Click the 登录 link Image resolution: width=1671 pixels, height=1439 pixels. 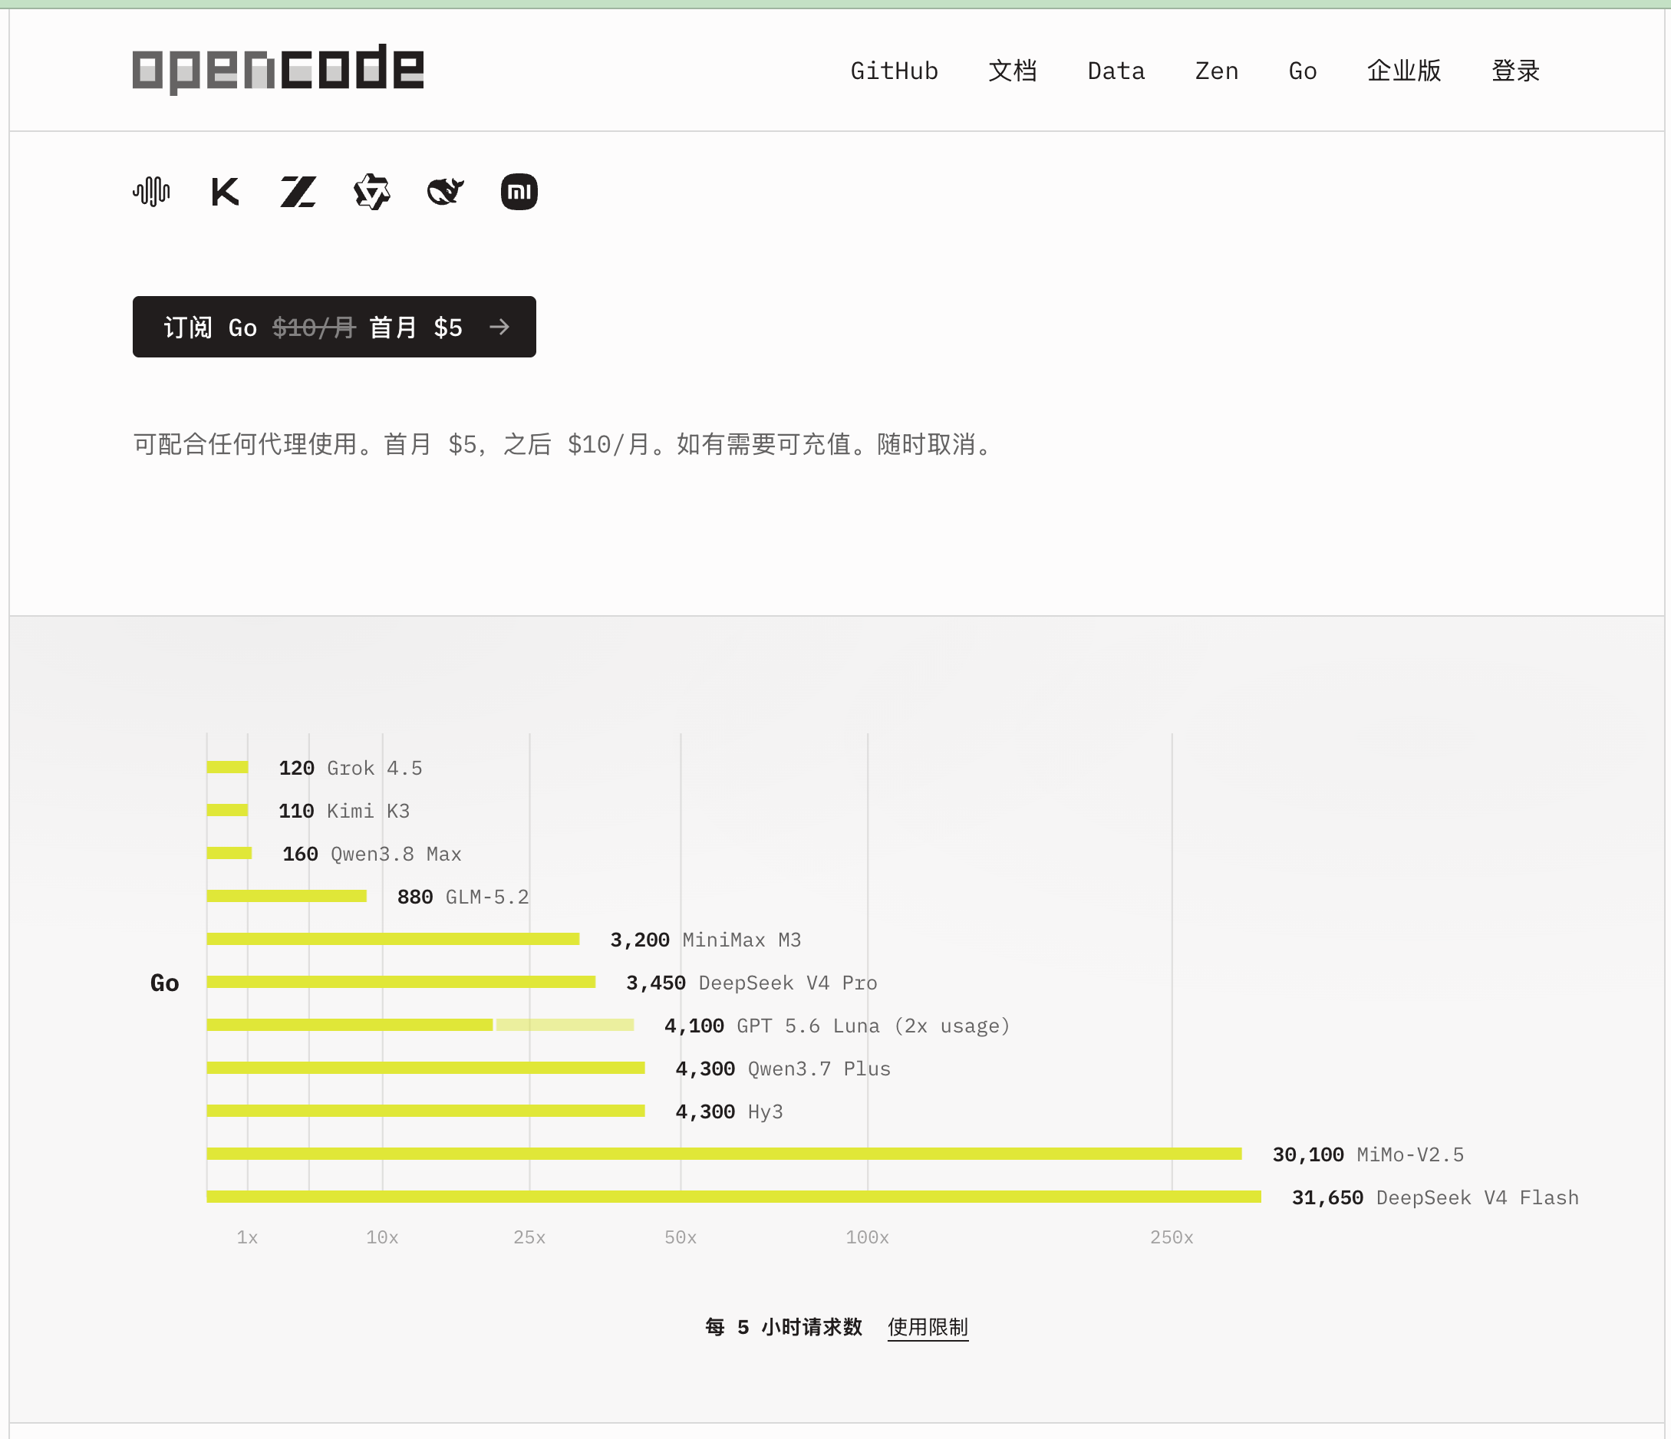[x=1516, y=71]
